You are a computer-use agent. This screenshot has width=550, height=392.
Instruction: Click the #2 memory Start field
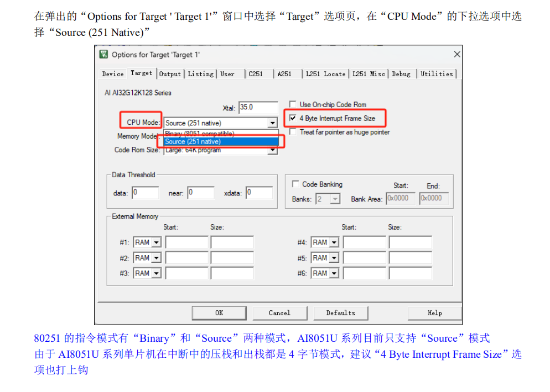coord(186,258)
